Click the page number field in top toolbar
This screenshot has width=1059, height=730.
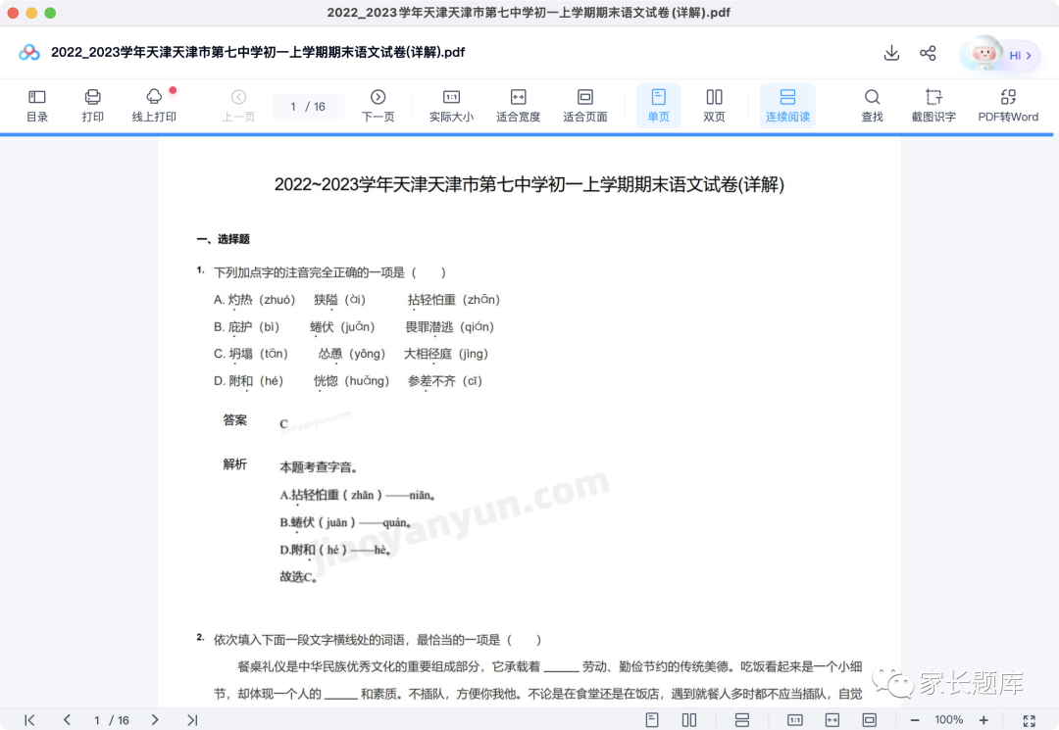tap(308, 107)
